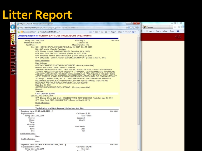Click the printer icon in the popup command bar

coord(106,32)
